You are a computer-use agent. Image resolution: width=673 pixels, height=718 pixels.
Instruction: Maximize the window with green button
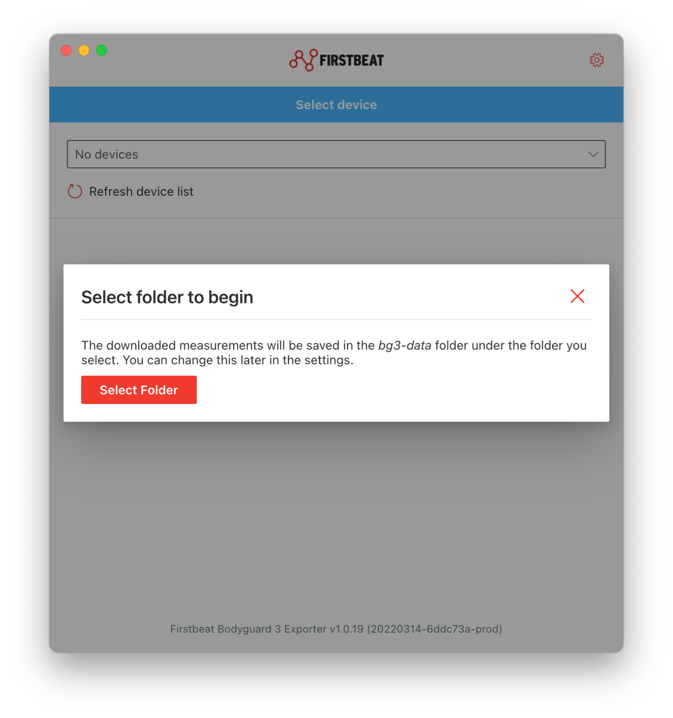click(101, 50)
